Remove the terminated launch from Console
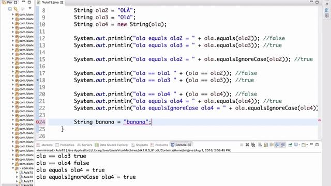Viewport: 331px width, 186px height. click(247, 145)
